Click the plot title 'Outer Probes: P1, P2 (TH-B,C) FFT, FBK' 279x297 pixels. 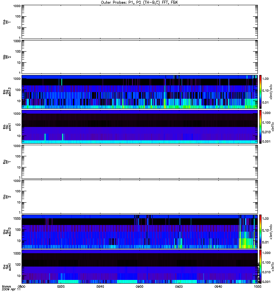139,3
